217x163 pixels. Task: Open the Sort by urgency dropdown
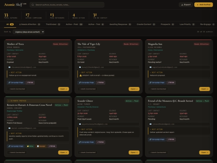click(29, 32)
